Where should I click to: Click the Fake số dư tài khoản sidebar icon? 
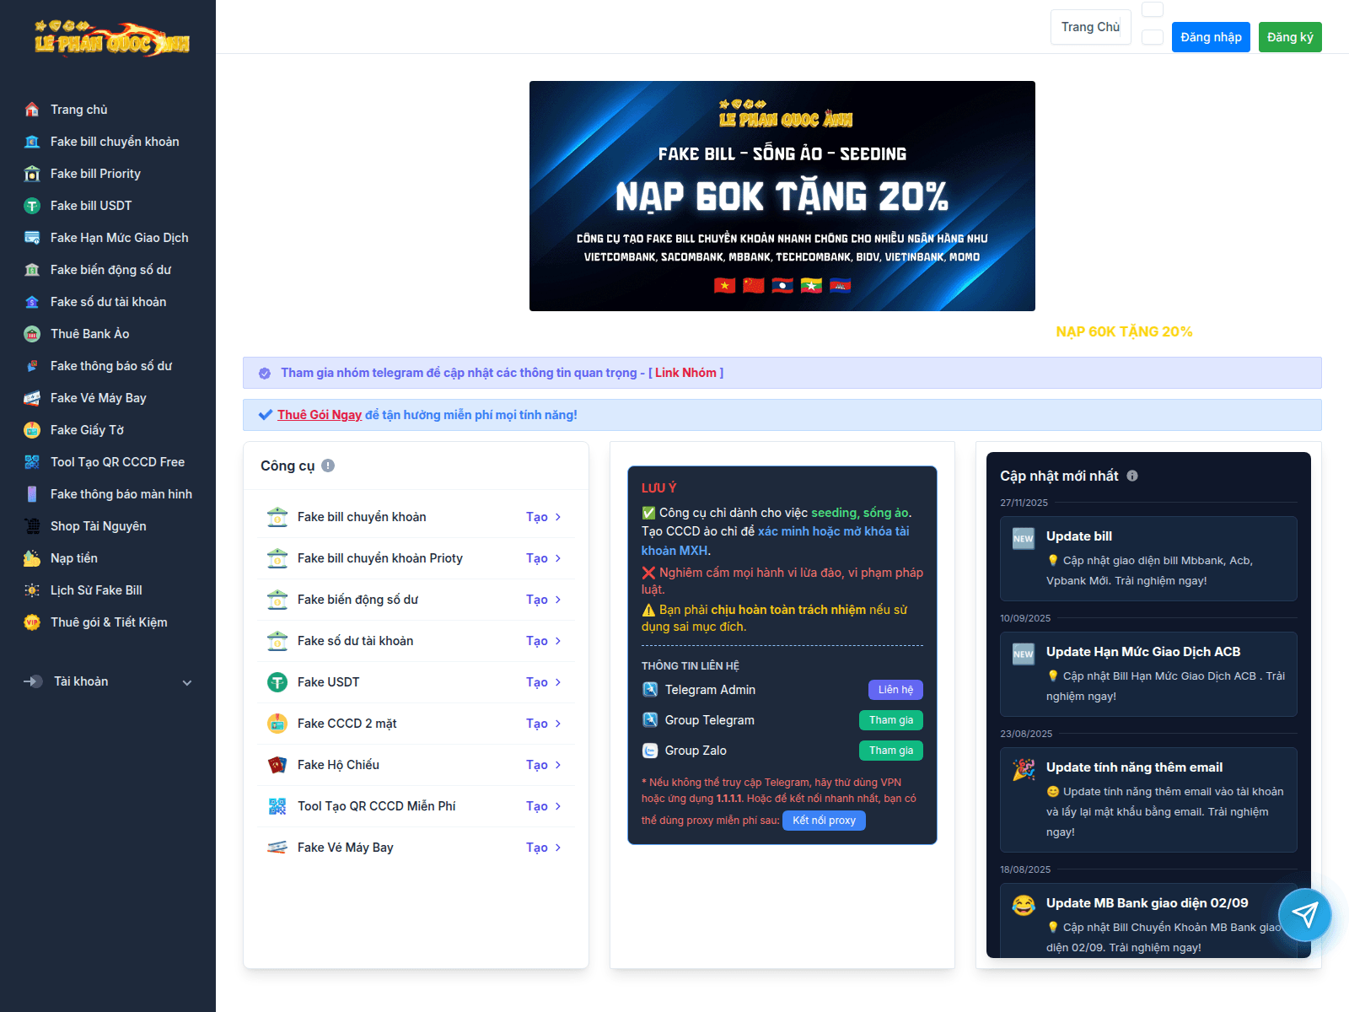[32, 302]
